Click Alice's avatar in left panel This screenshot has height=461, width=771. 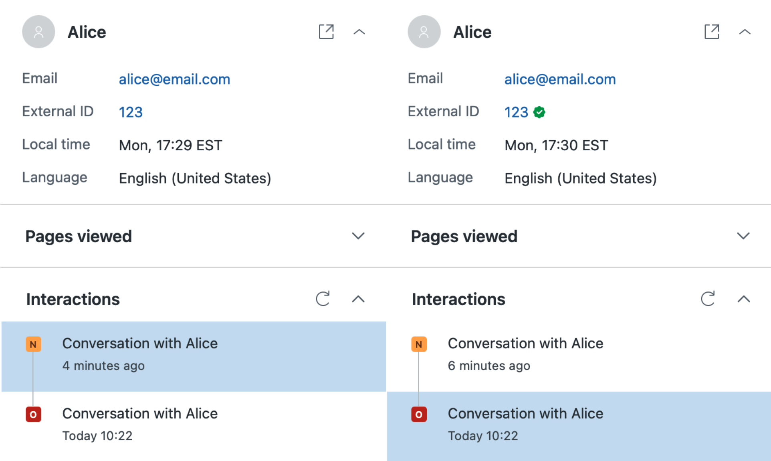pyautogui.click(x=38, y=32)
